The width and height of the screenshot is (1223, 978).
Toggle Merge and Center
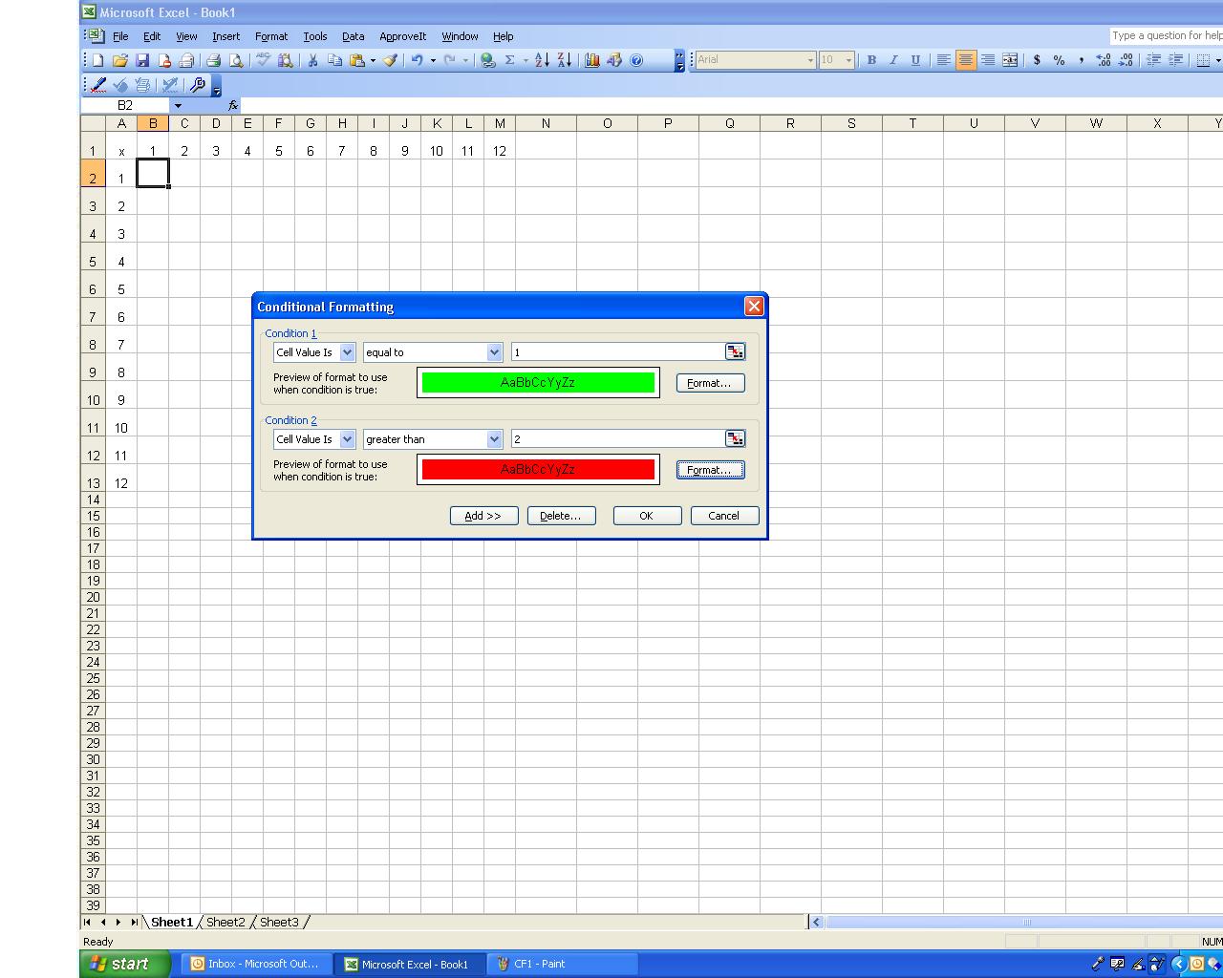1010,60
